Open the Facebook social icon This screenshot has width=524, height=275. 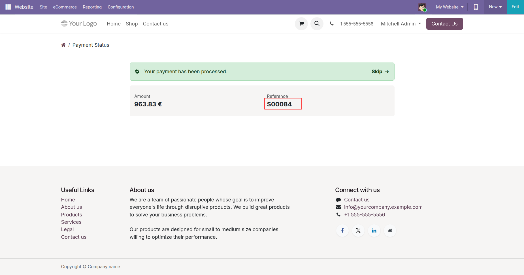pos(342,231)
